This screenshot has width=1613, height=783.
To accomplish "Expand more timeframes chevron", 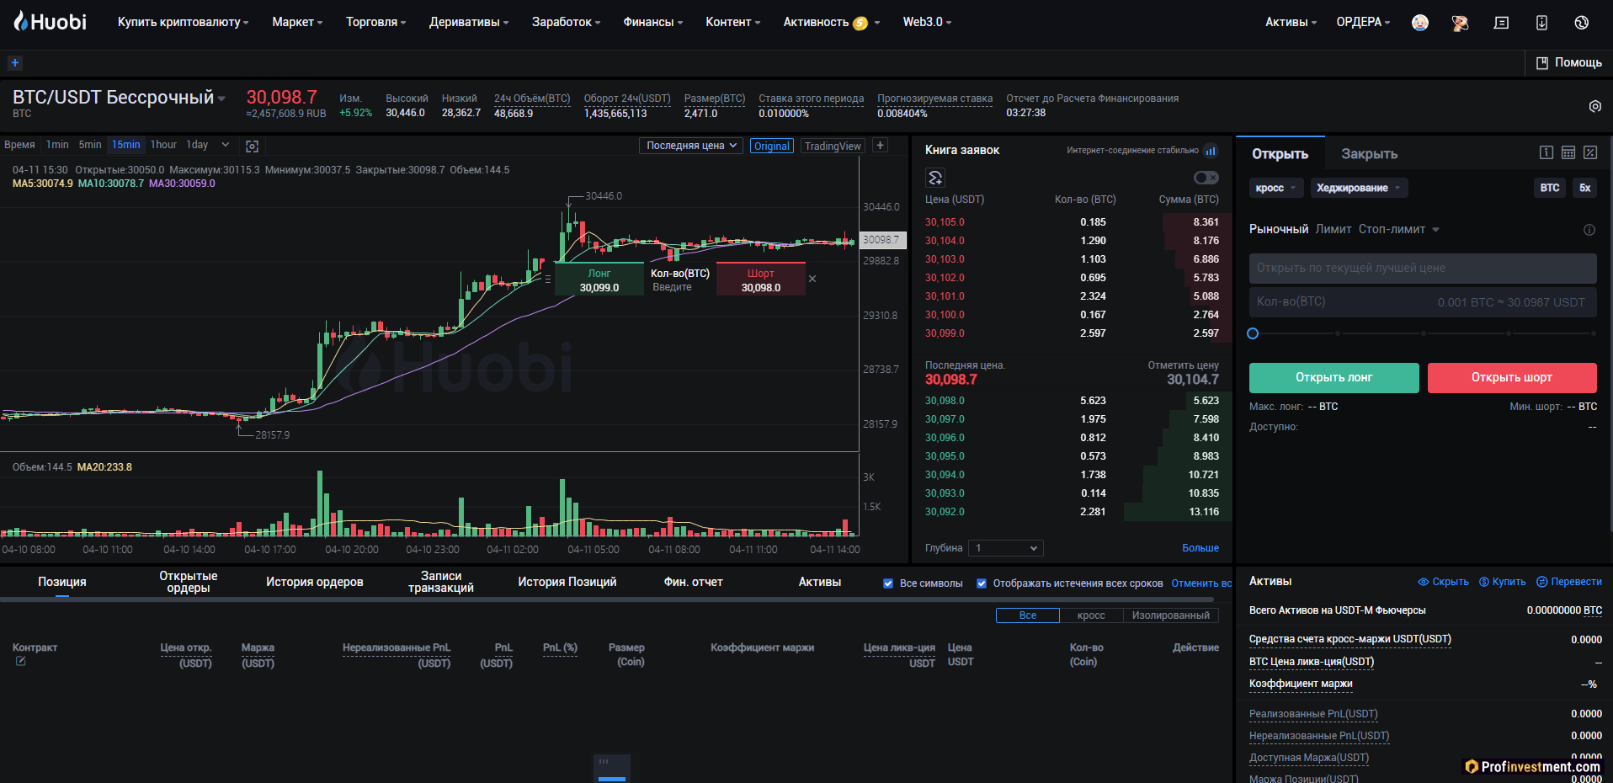I will (x=226, y=145).
